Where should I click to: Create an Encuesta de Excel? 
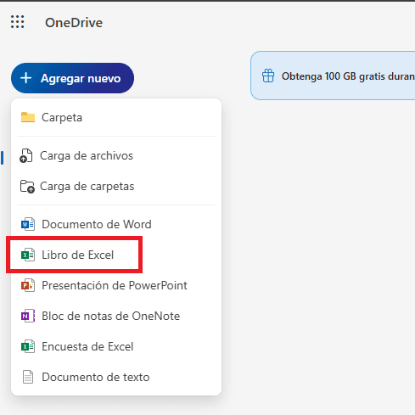pos(116,346)
